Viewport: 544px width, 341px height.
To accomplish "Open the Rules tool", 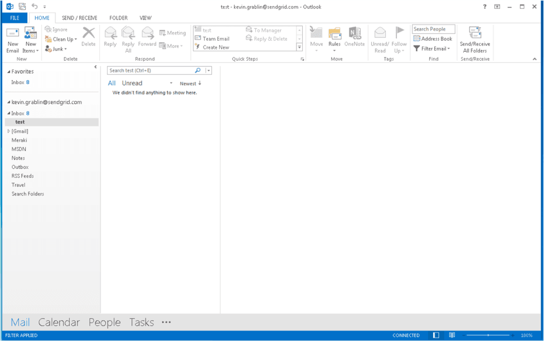I will [334, 39].
